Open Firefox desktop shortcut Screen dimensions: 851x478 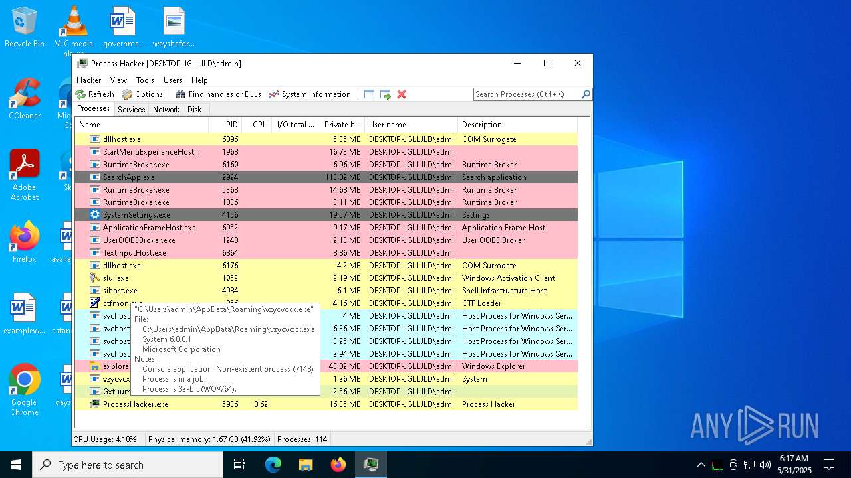click(25, 242)
